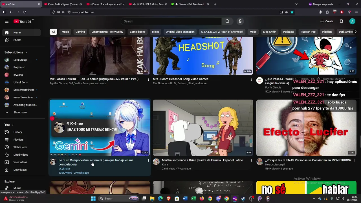Viewport: 361px width, 203px height.
Task: Click the translate page icon
Action: pos(287,12)
